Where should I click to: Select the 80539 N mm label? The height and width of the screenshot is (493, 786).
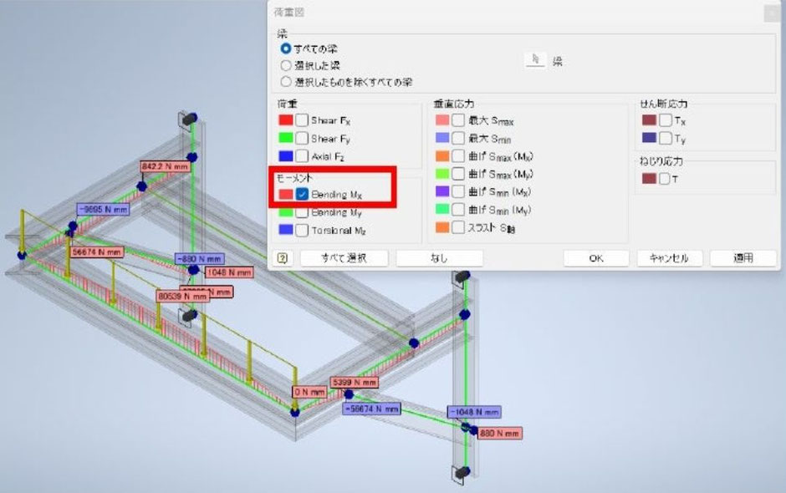tap(182, 297)
